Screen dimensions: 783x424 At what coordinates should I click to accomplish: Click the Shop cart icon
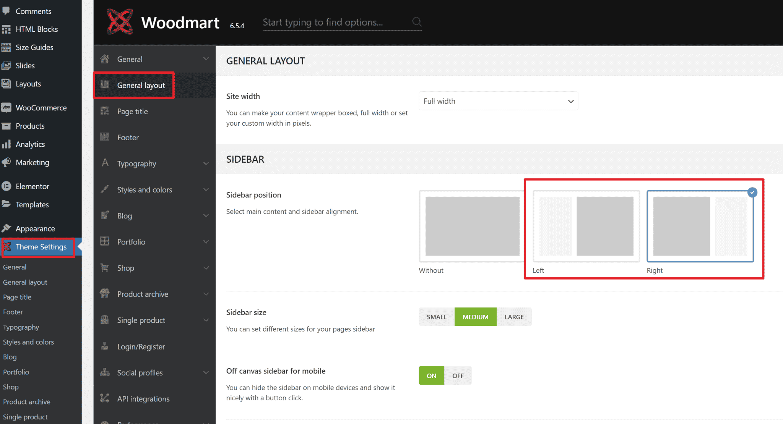105,267
